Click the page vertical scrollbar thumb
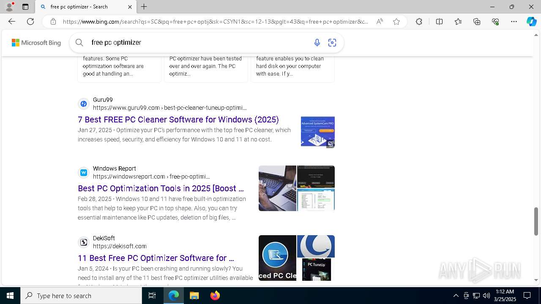 coord(536,221)
